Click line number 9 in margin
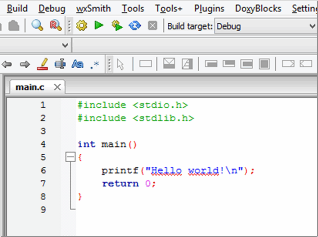The height and width of the screenshot is (237, 318). [43, 209]
